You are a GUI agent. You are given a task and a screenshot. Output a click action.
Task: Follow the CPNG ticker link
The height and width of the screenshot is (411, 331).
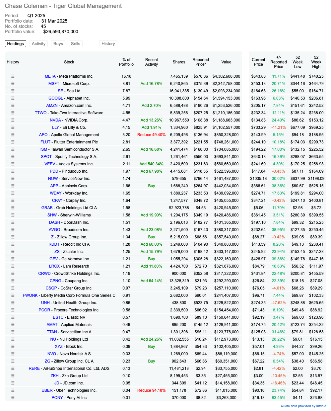pos(55,281)
